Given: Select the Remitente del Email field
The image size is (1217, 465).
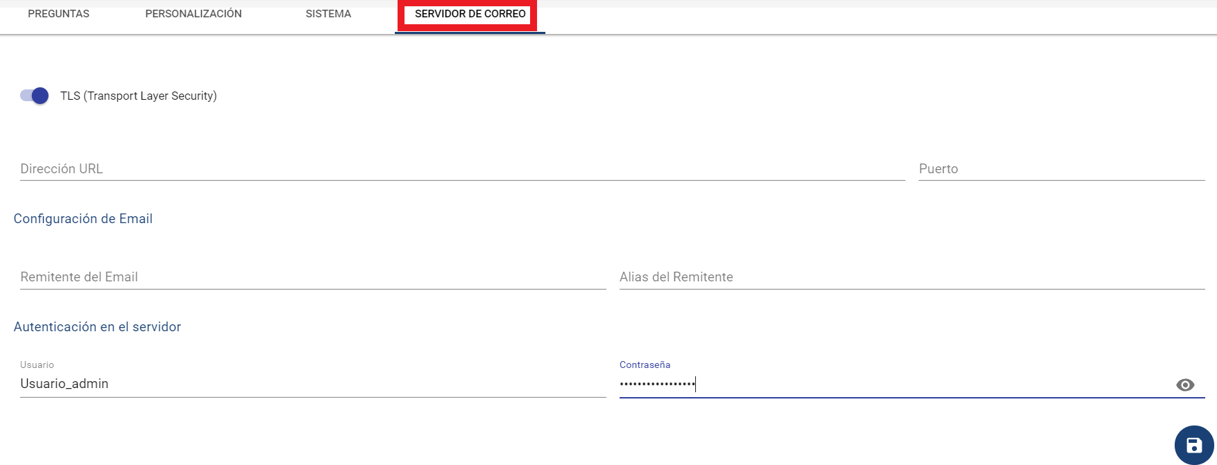Looking at the screenshot, I should 312,277.
